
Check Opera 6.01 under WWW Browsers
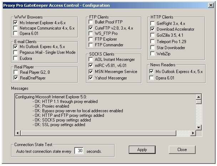coord(15,33)
